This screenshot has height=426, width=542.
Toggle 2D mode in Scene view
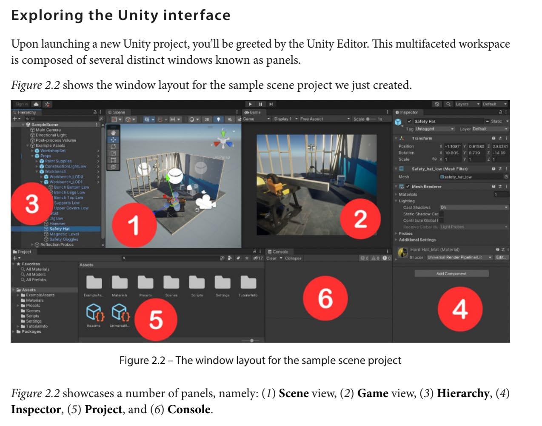207,119
